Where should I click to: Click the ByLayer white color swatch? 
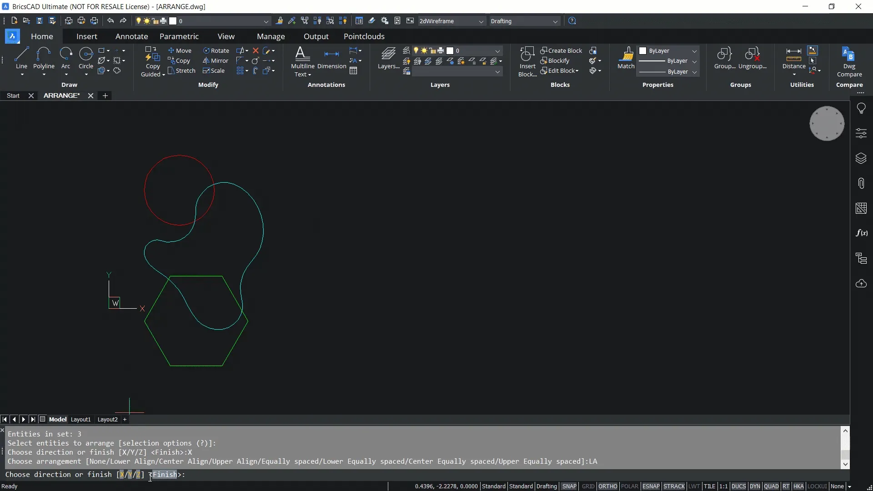(x=643, y=50)
